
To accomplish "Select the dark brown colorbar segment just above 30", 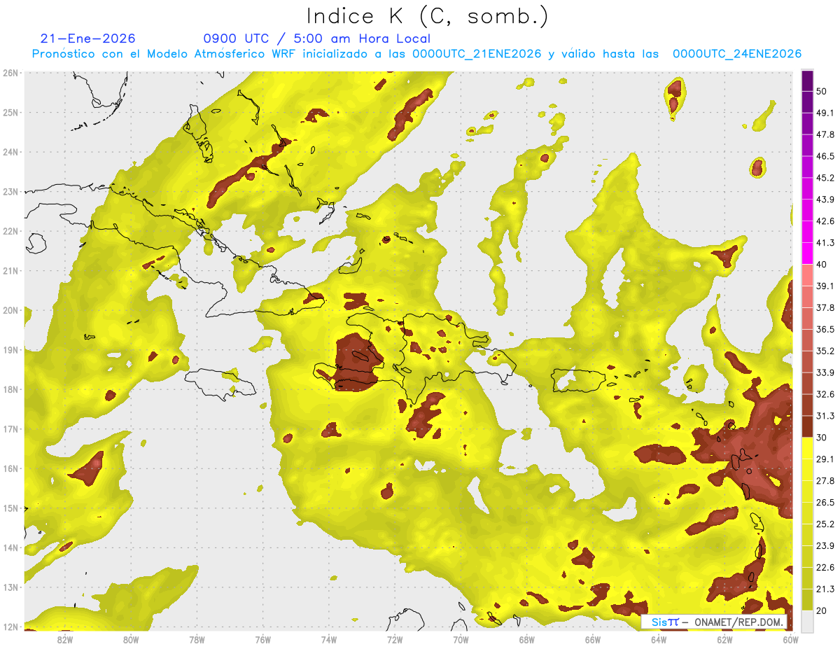I will [x=807, y=426].
